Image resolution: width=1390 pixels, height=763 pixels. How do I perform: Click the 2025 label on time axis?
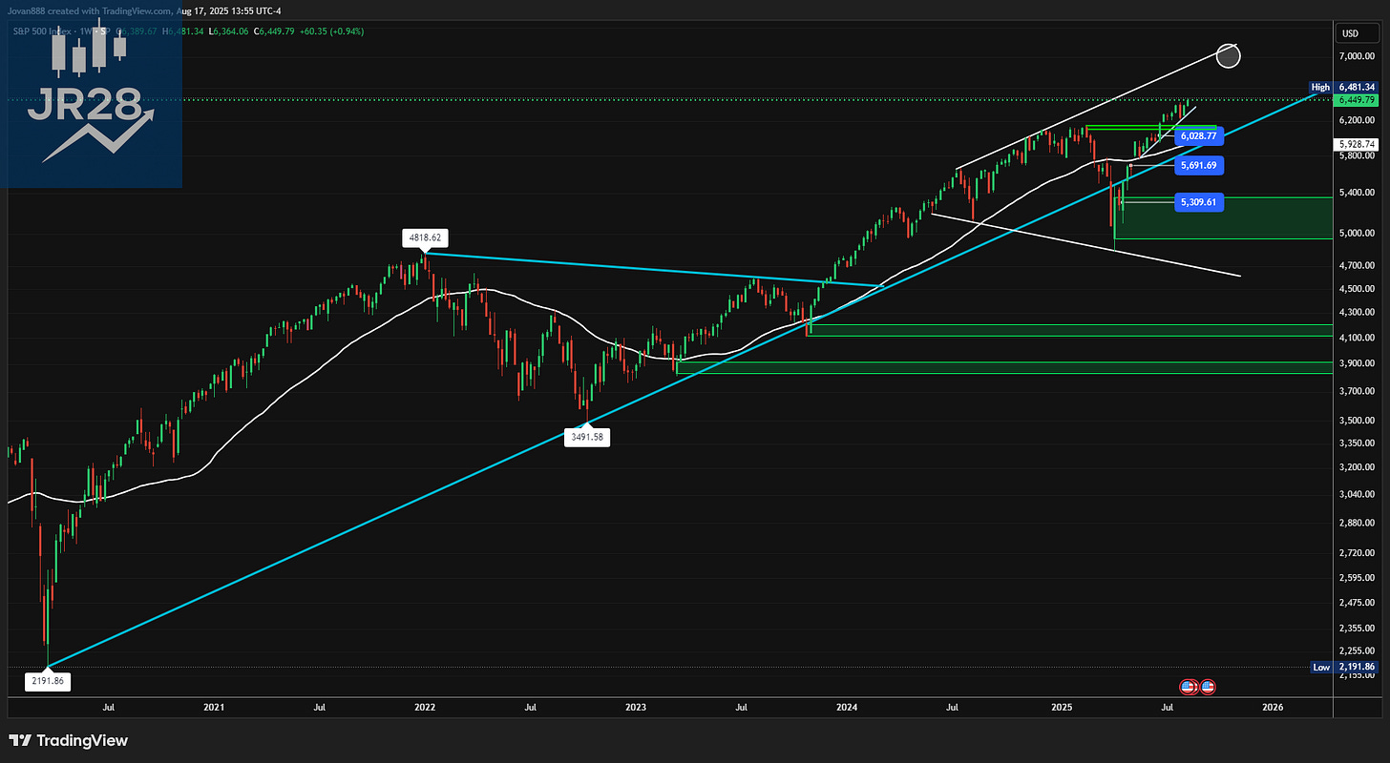(x=1062, y=707)
